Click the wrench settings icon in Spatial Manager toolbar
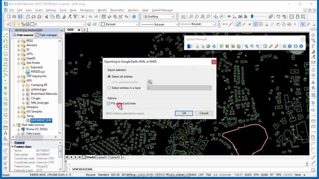 point(284,46)
